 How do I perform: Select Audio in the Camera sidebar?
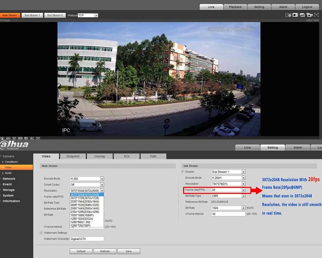tap(8, 173)
